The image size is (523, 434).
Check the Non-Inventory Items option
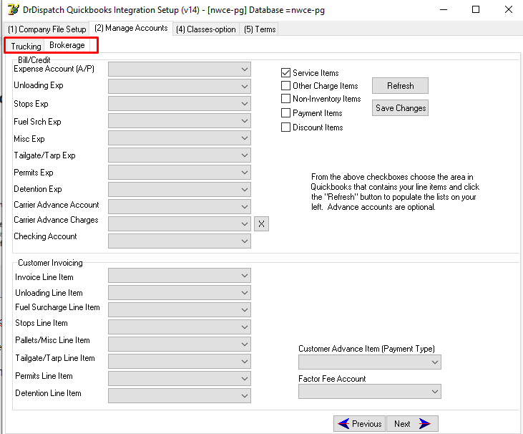click(x=286, y=99)
